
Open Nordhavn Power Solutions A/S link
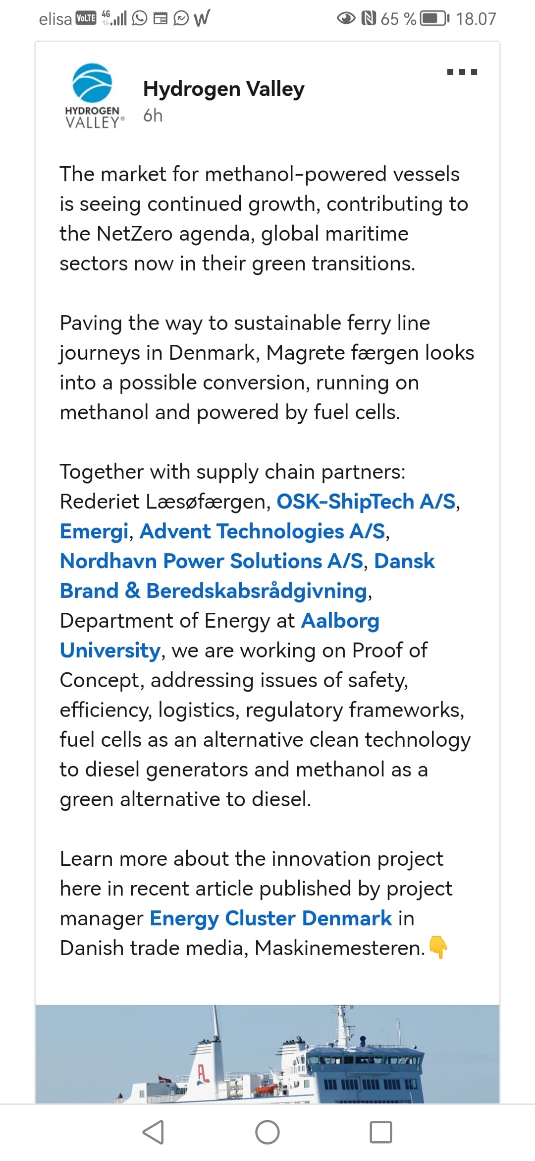212,561
